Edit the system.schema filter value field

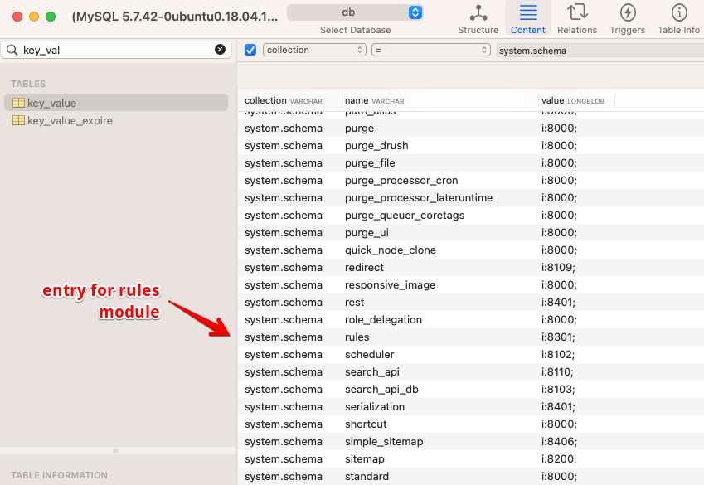600,51
